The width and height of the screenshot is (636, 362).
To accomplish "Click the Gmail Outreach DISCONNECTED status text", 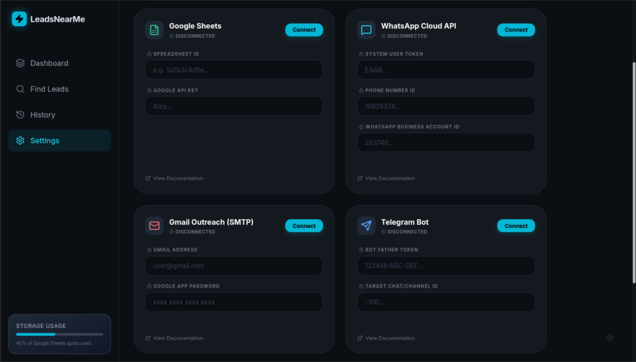I will [x=195, y=232].
